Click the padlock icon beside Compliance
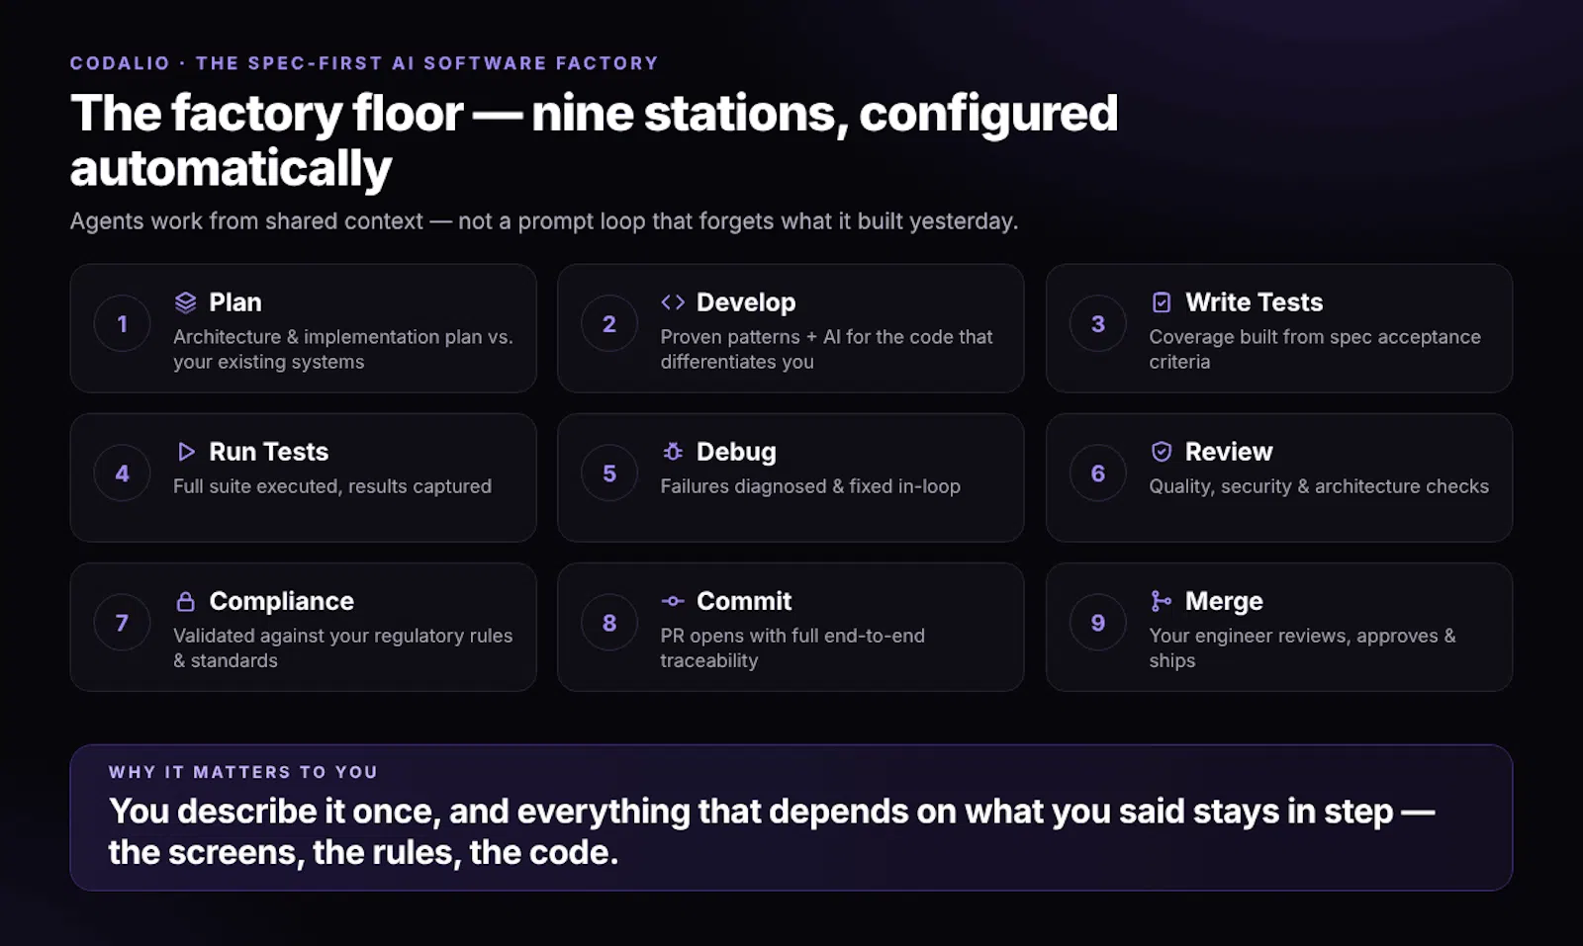This screenshot has width=1583, height=946. pos(185,601)
